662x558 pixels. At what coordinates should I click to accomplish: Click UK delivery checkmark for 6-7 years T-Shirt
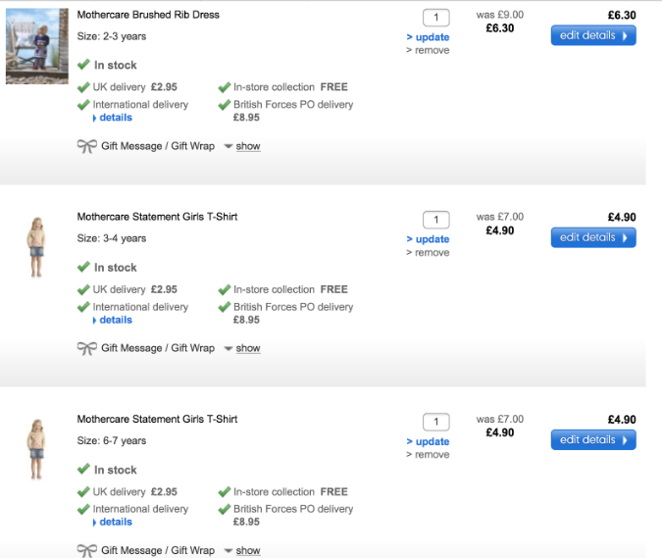point(84,491)
